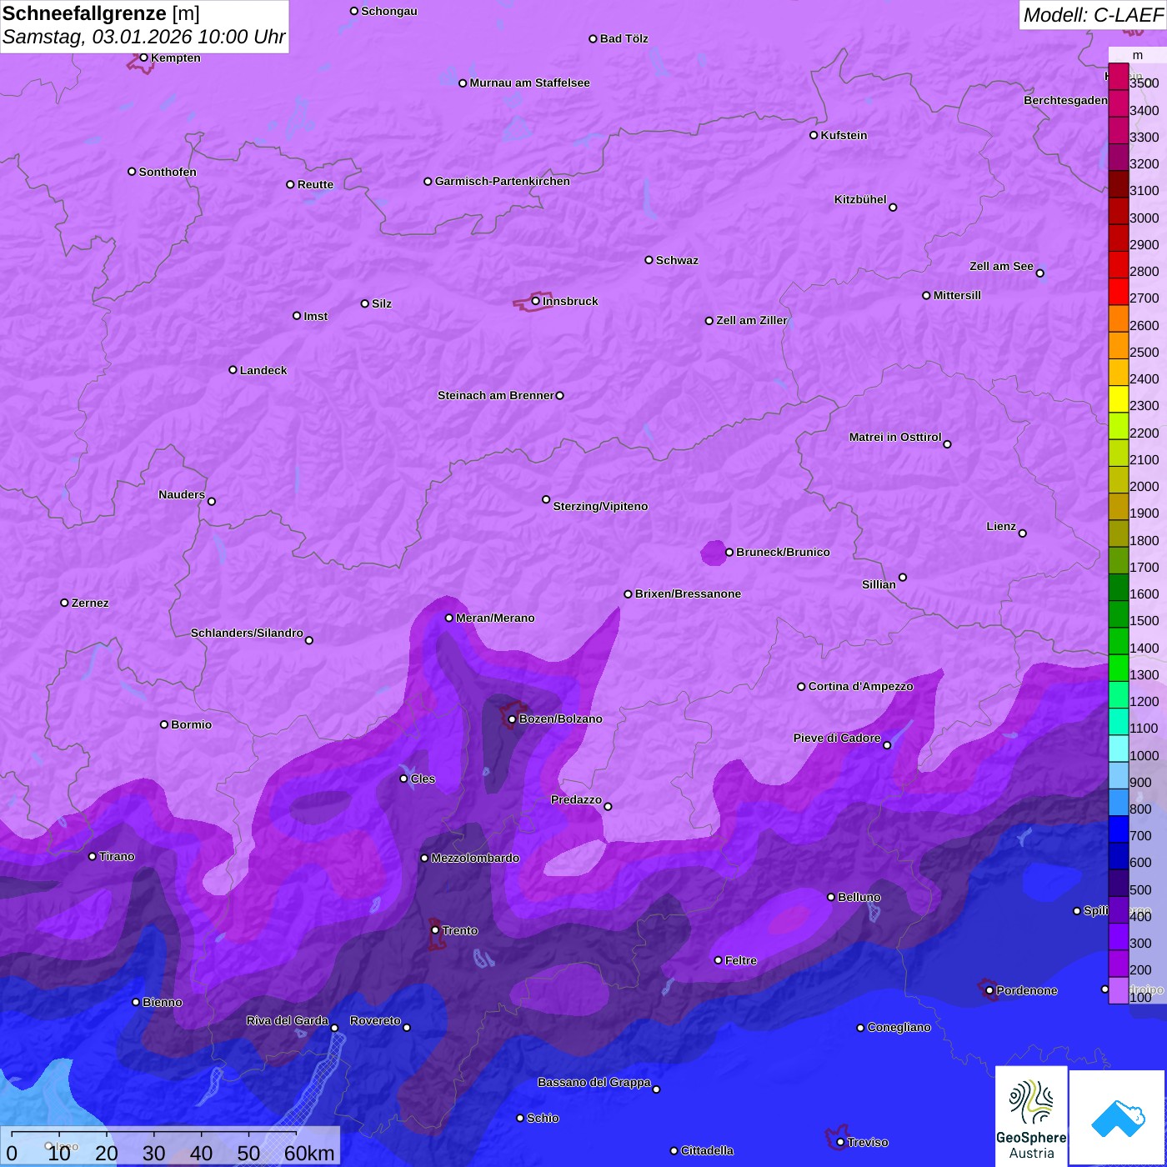Select the cyan 1000 m legend swatch

click(x=1118, y=749)
